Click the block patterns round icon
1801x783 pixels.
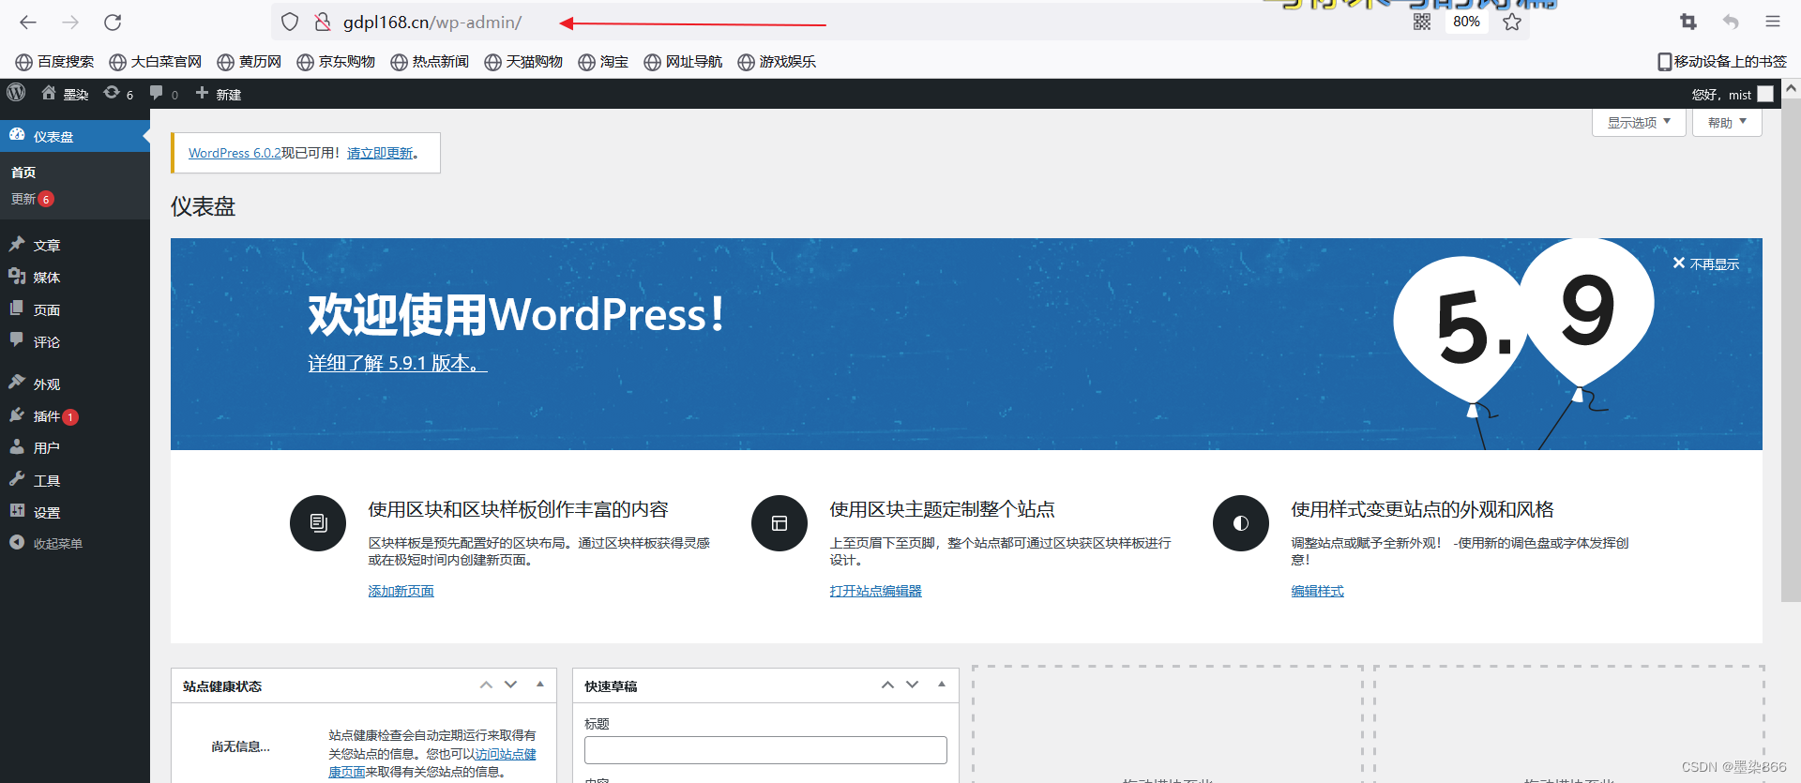[x=318, y=523]
